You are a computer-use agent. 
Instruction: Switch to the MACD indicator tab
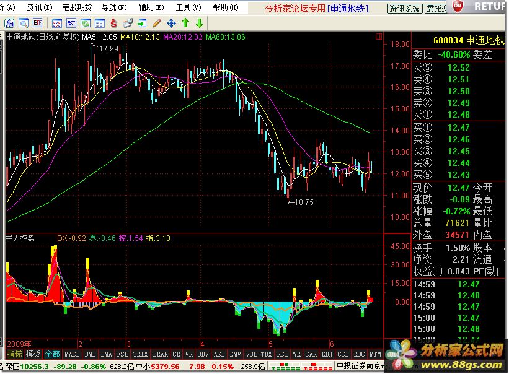pos(72,354)
